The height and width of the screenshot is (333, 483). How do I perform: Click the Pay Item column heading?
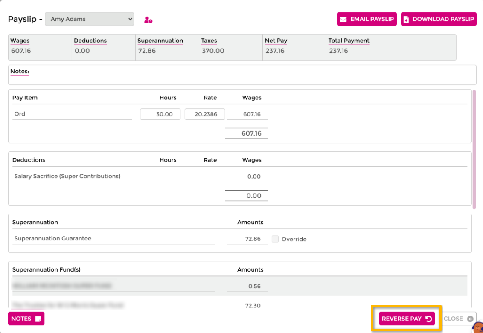(x=25, y=98)
